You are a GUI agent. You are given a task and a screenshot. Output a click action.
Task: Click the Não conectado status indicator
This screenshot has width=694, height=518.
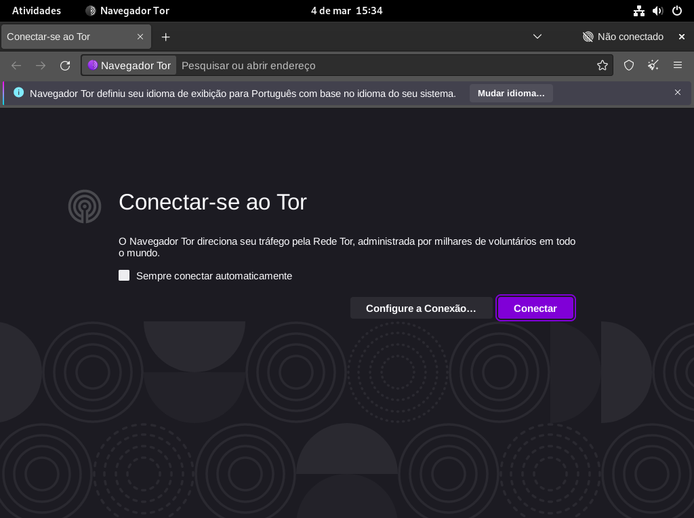tap(624, 37)
